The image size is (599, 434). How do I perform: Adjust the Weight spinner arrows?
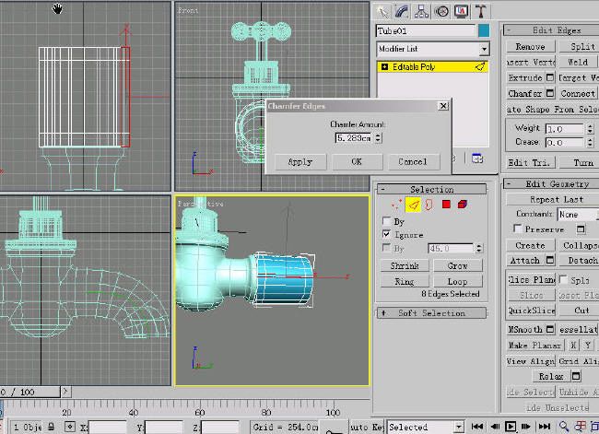590,129
